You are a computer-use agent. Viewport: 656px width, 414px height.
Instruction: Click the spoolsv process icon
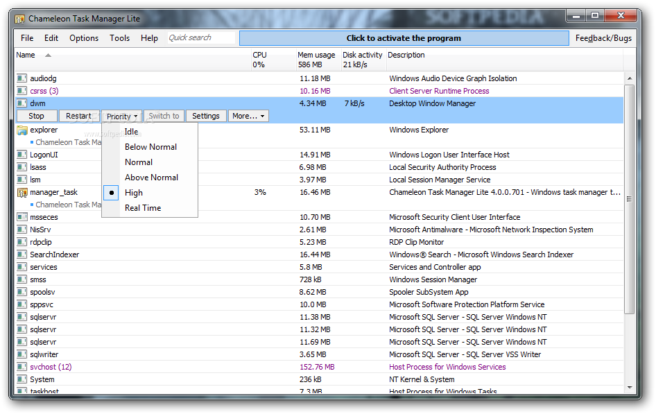[21, 293]
